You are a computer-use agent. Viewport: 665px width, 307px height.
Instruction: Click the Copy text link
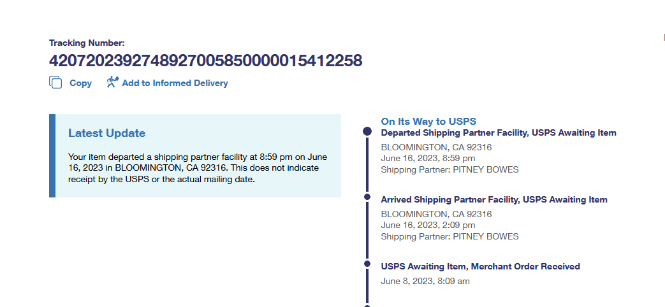pos(80,83)
